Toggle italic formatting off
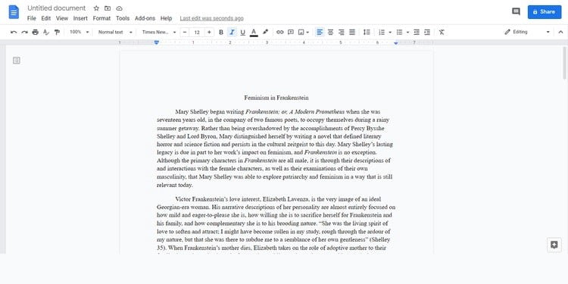Viewport: 568px width, 284px height. click(x=232, y=33)
